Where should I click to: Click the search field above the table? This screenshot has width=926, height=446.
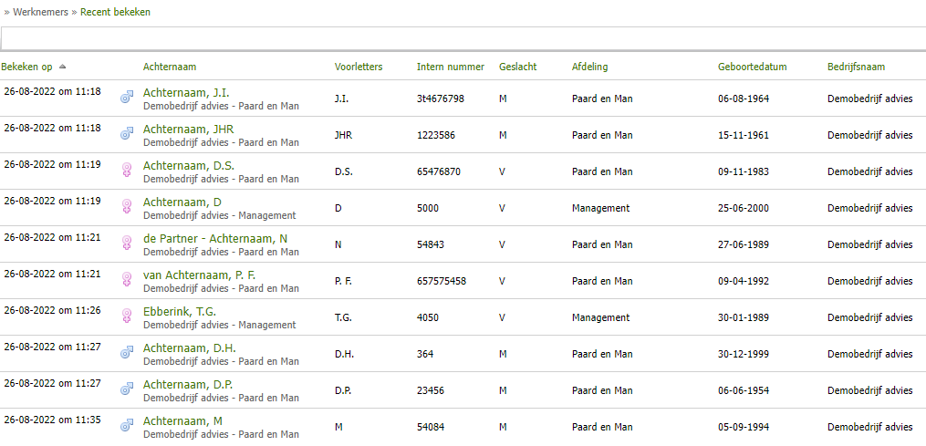coord(463,38)
